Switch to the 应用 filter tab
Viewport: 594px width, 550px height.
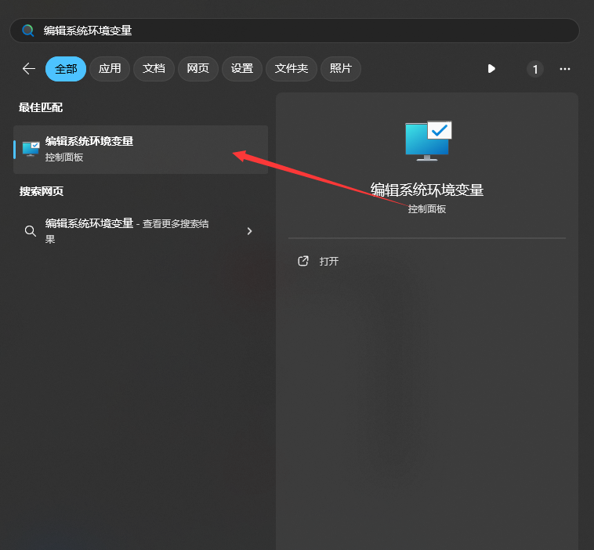coord(110,69)
